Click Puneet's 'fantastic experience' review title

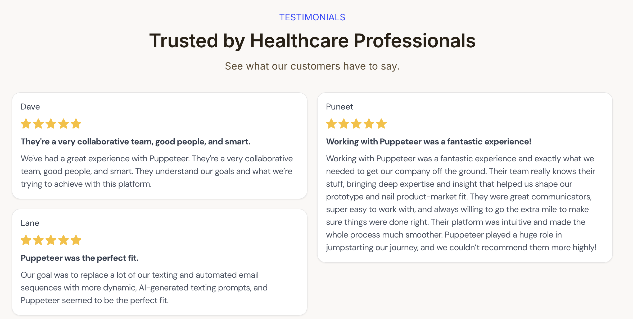point(428,142)
